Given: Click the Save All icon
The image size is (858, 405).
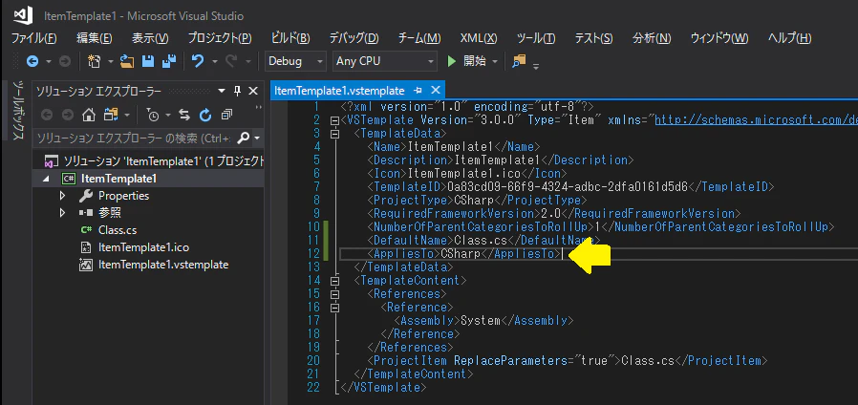Looking at the screenshot, I should click(x=170, y=61).
